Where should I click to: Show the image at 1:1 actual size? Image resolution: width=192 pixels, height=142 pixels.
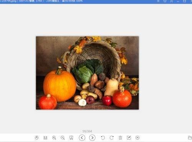[45, 138]
